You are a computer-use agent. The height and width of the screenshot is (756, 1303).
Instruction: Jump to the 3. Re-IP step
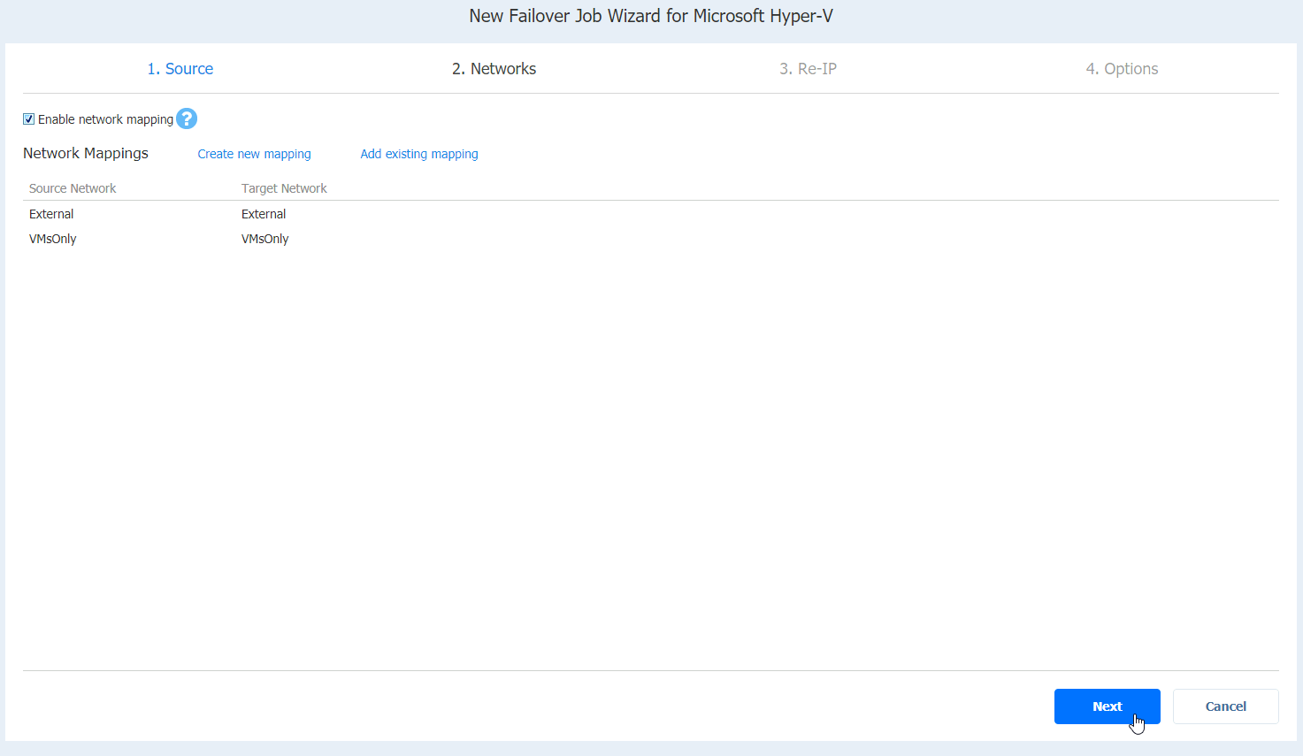point(808,69)
